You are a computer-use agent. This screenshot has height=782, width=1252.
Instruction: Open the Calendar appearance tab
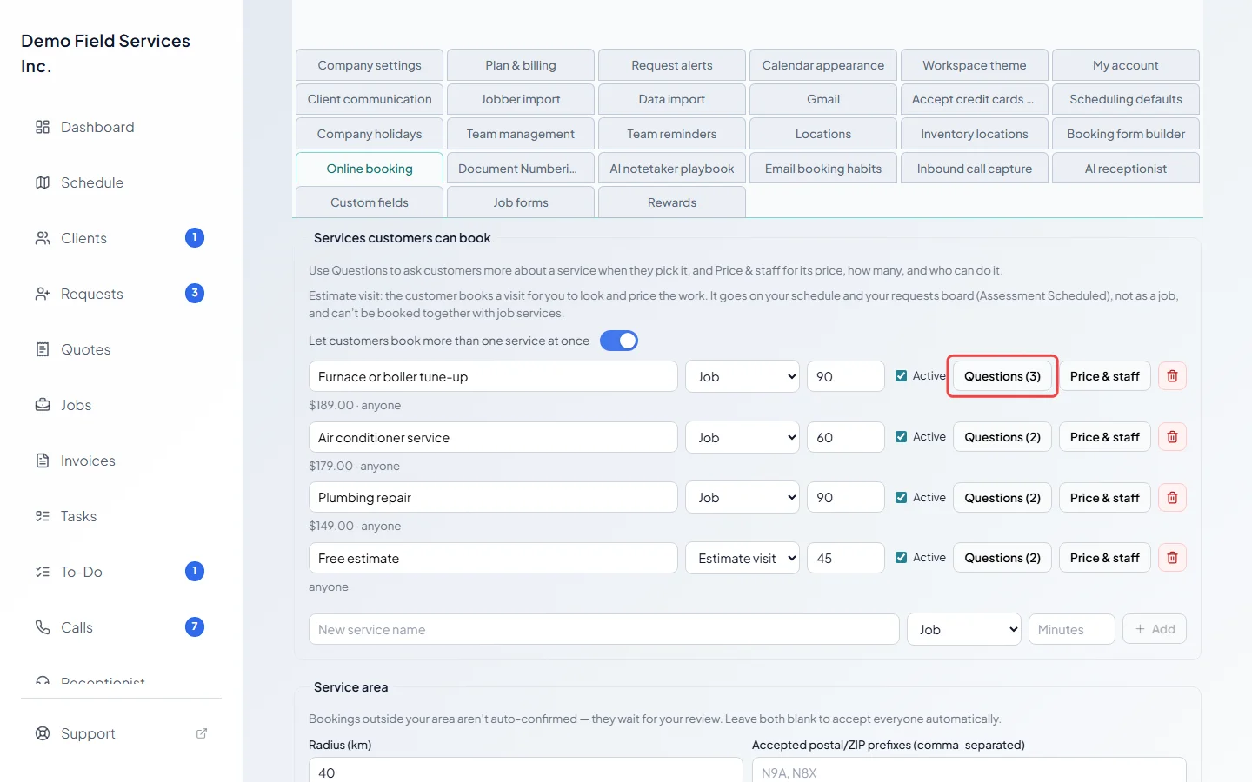823,65
